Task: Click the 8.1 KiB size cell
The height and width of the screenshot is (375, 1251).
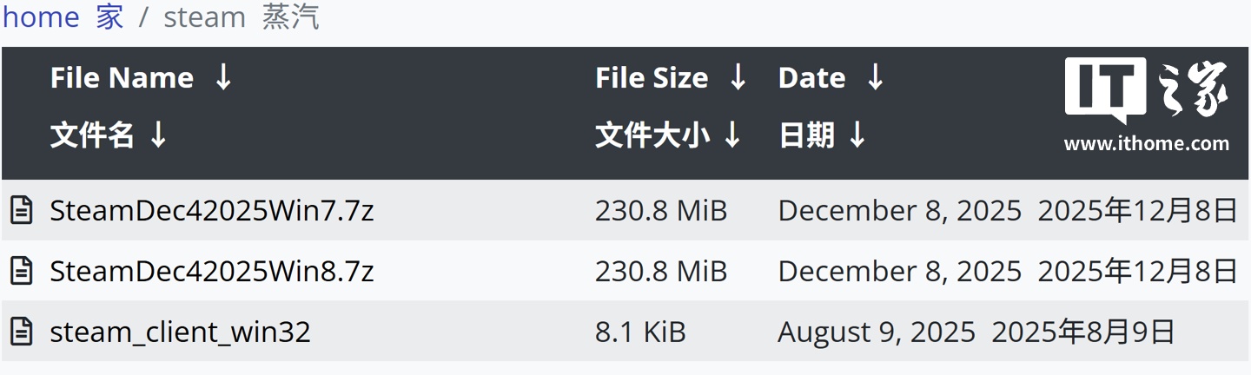Action: (x=640, y=332)
